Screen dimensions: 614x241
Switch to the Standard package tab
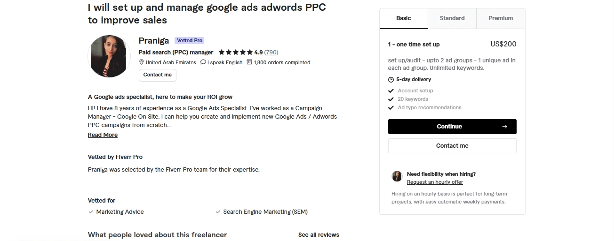pyautogui.click(x=452, y=18)
